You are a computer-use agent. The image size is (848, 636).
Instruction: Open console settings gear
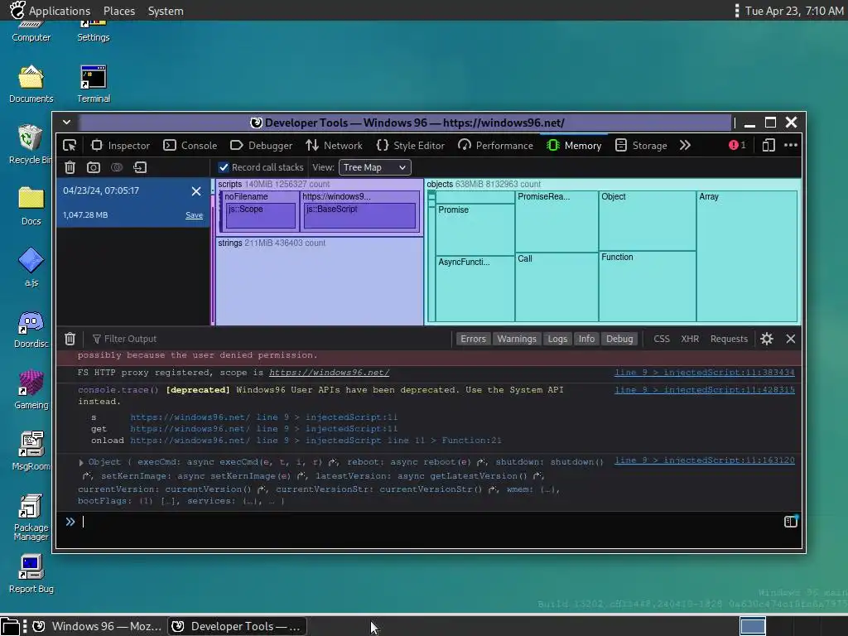(767, 339)
